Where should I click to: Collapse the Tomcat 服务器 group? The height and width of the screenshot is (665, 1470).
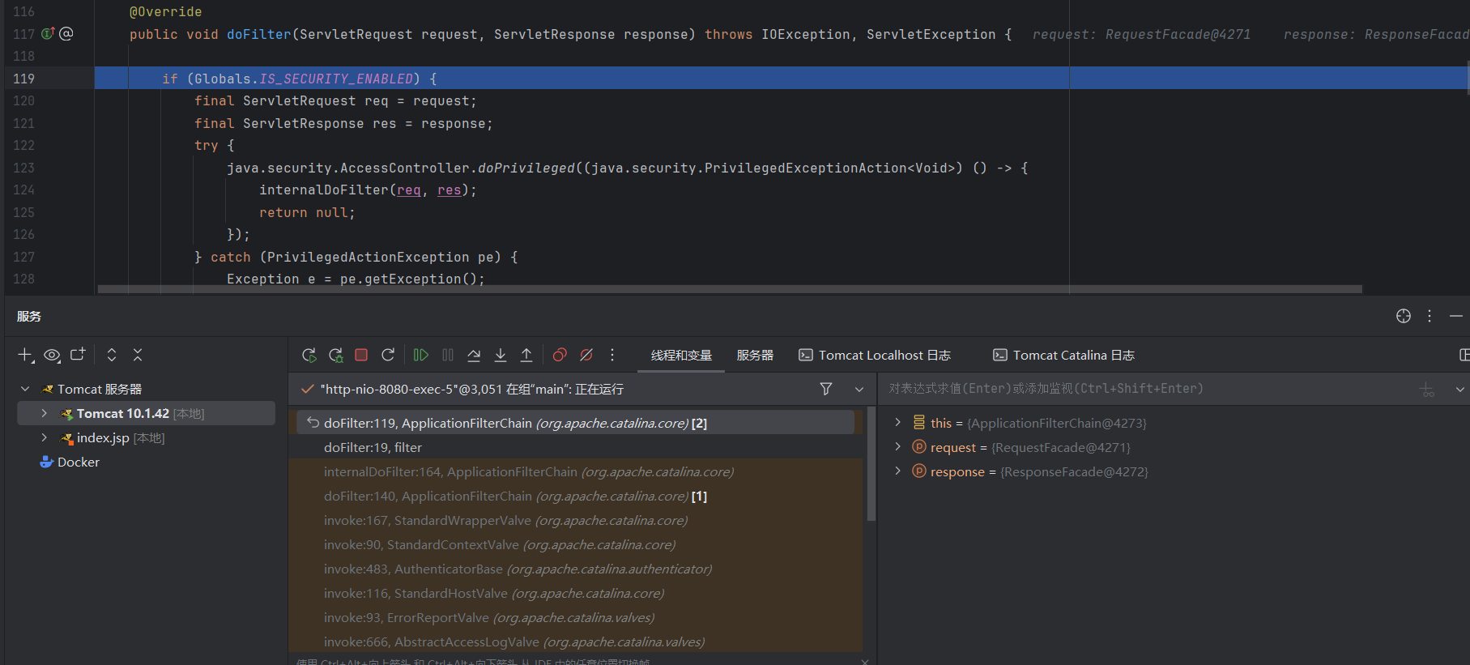pyautogui.click(x=25, y=389)
